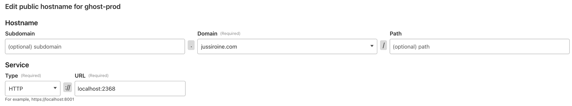Focus the optional subdomain input field
572x106 pixels.
(x=95, y=46)
